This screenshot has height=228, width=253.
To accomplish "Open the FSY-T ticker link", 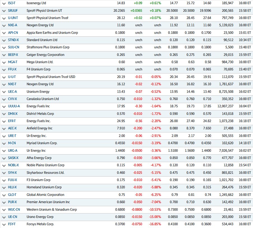I will (12, 224).
